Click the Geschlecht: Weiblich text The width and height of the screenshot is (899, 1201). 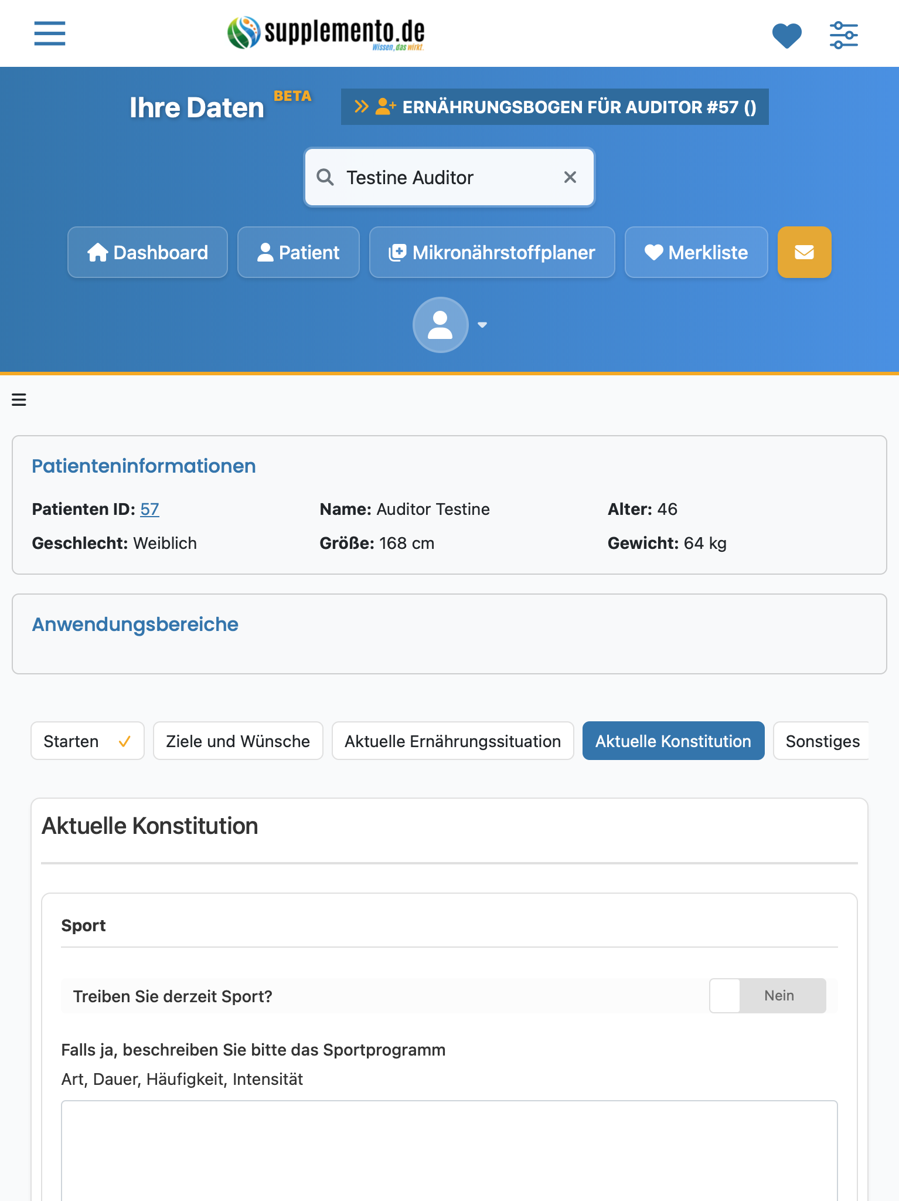(114, 543)
